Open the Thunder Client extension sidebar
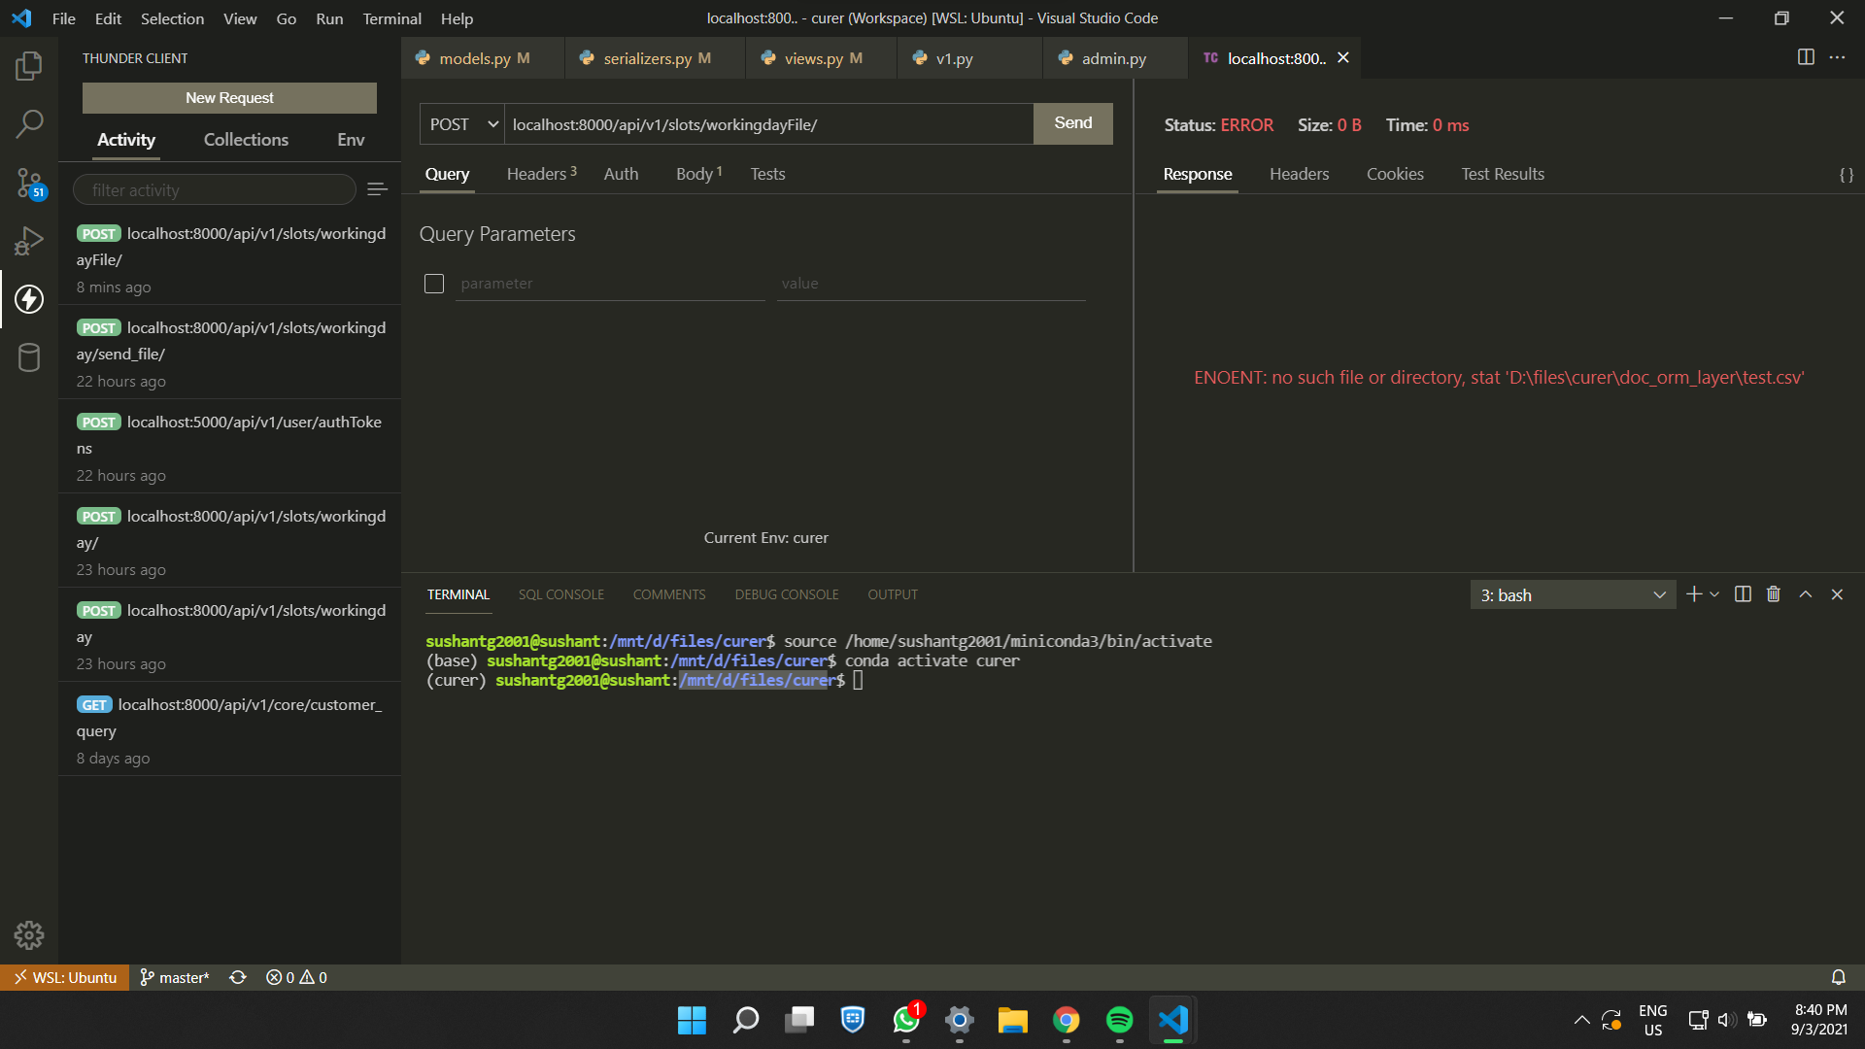Viewport: 1865px width, 1049px height. pyautogui.click(x=29, y=299)
